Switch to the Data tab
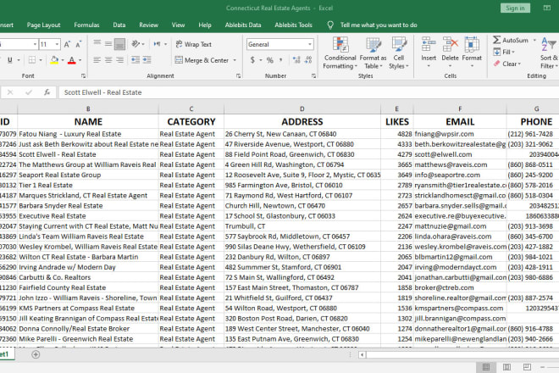The width and height of the screenshot is (559, 373). point(119,25)
